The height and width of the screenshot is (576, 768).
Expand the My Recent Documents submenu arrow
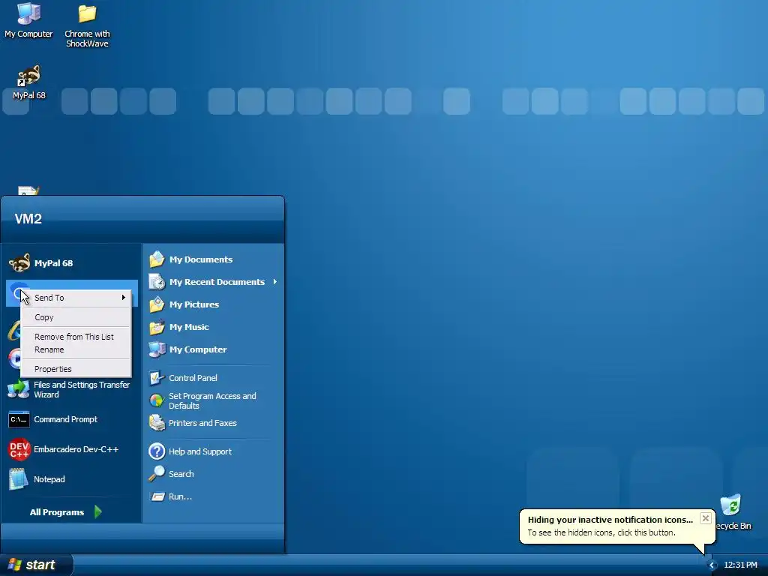274,282
